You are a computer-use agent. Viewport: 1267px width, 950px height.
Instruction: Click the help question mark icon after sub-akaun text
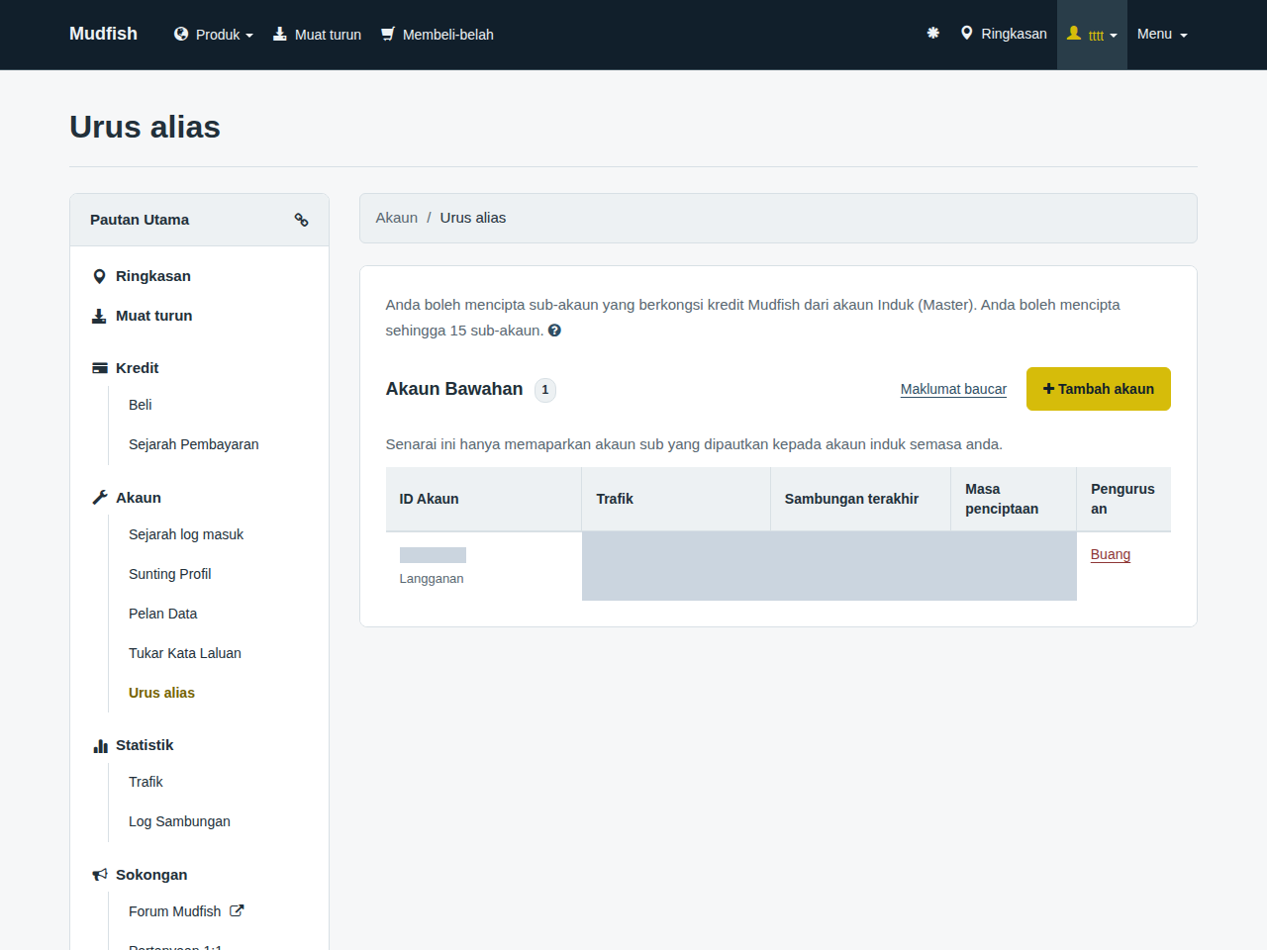[x=554, y=331]
